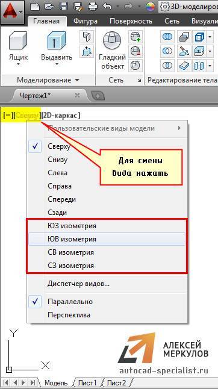Click the Separate solids icon
Screen dimensions: 218x389
pyautogui.click(x=199, y=66)
